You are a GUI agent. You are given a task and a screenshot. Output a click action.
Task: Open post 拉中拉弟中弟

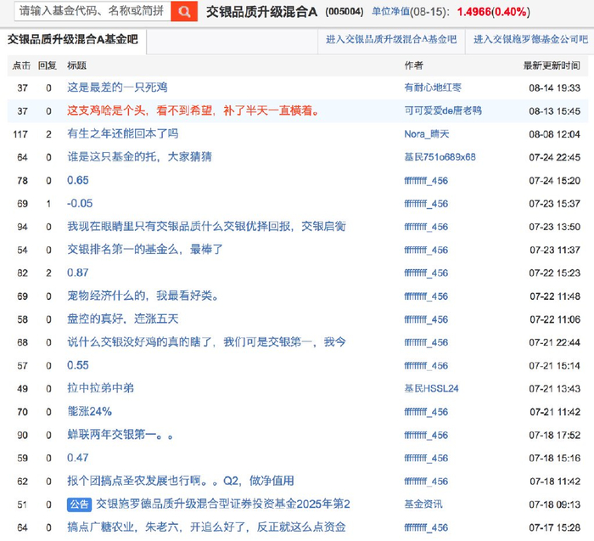click(x=101, y=389)
